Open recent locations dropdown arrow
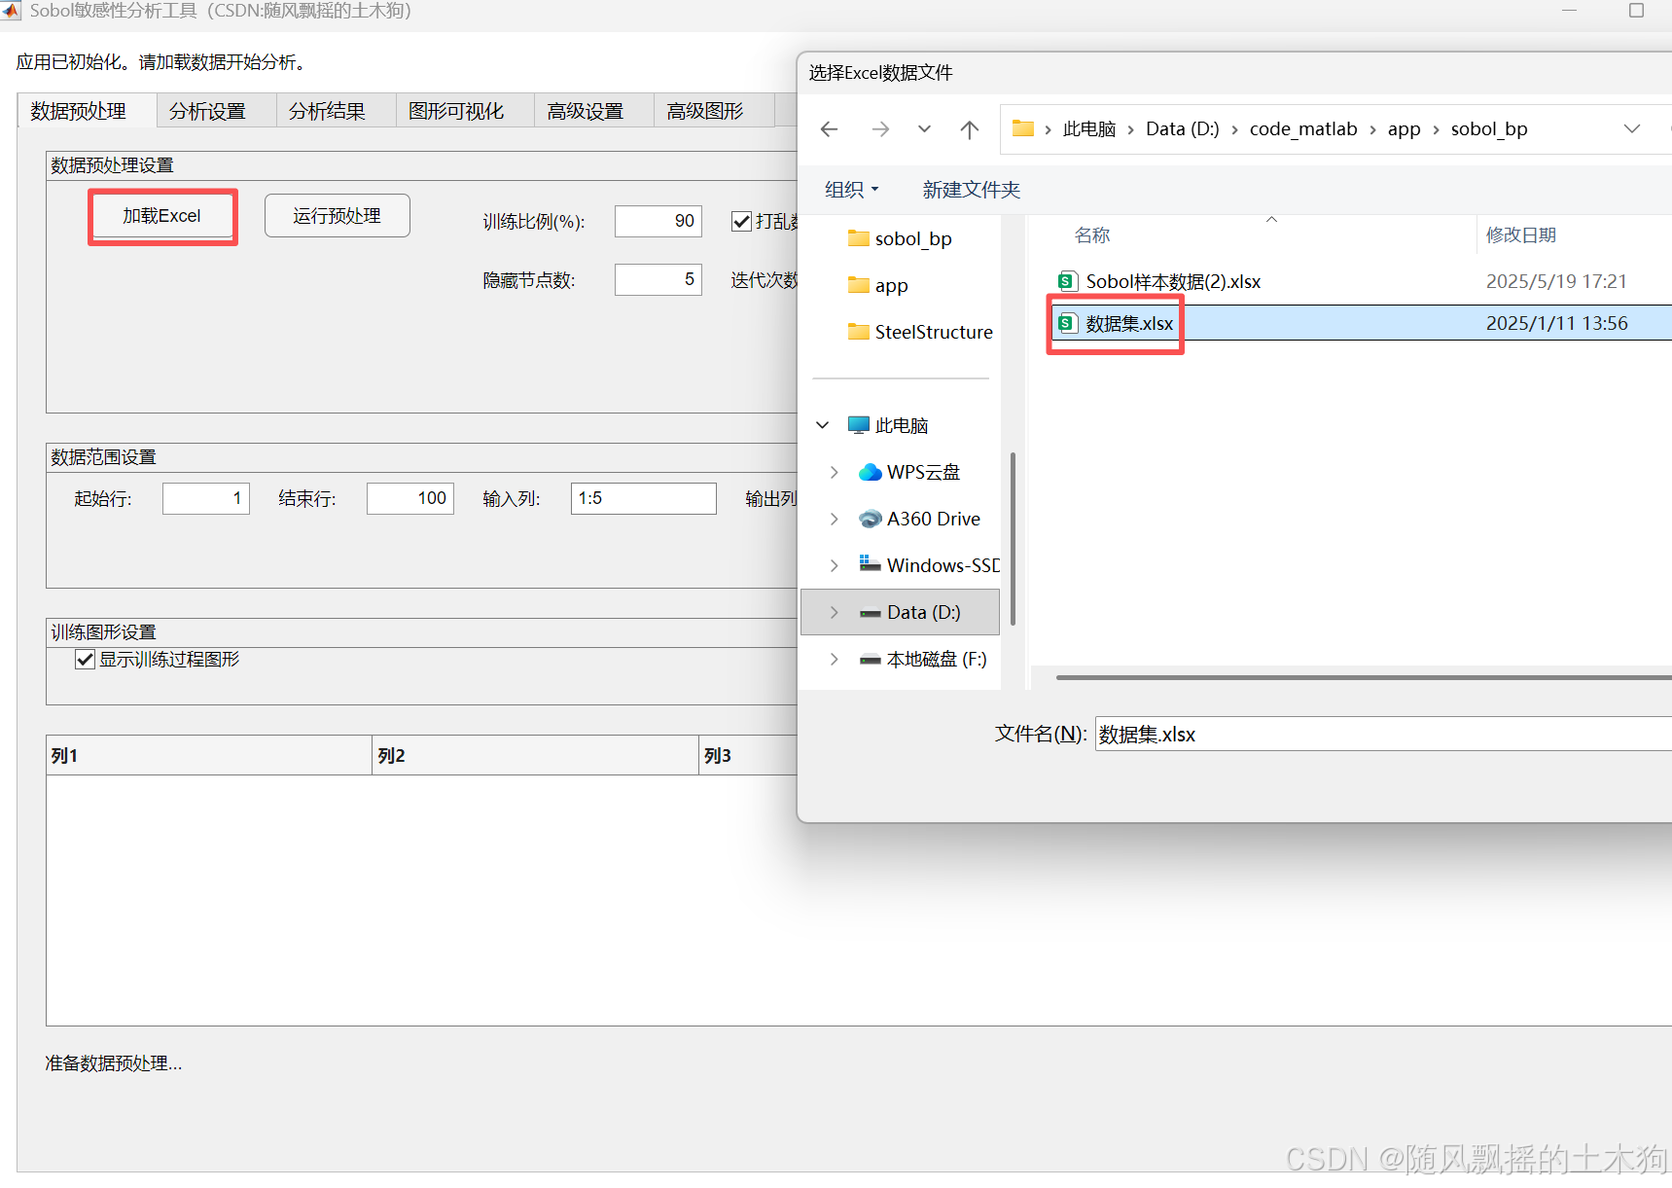The image size is (1672, 1188). pos(924,129)
